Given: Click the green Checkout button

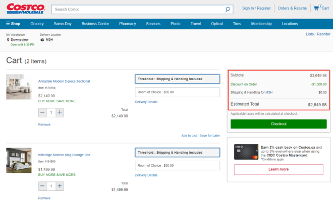Looking at the screenshot, I should pos(279,124).
